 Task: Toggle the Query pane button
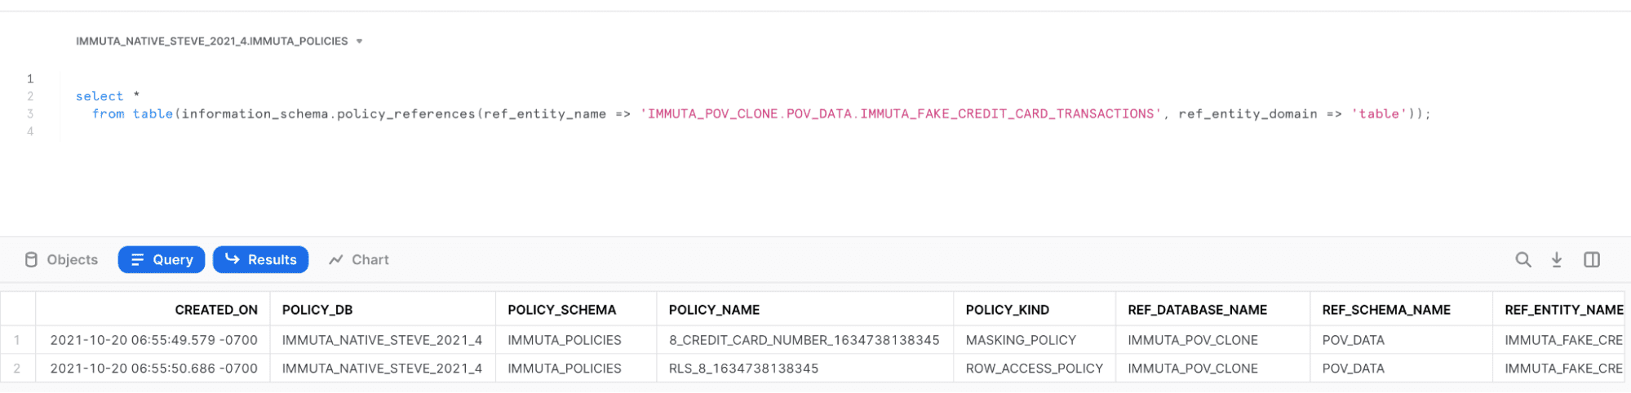click(162, 259)
